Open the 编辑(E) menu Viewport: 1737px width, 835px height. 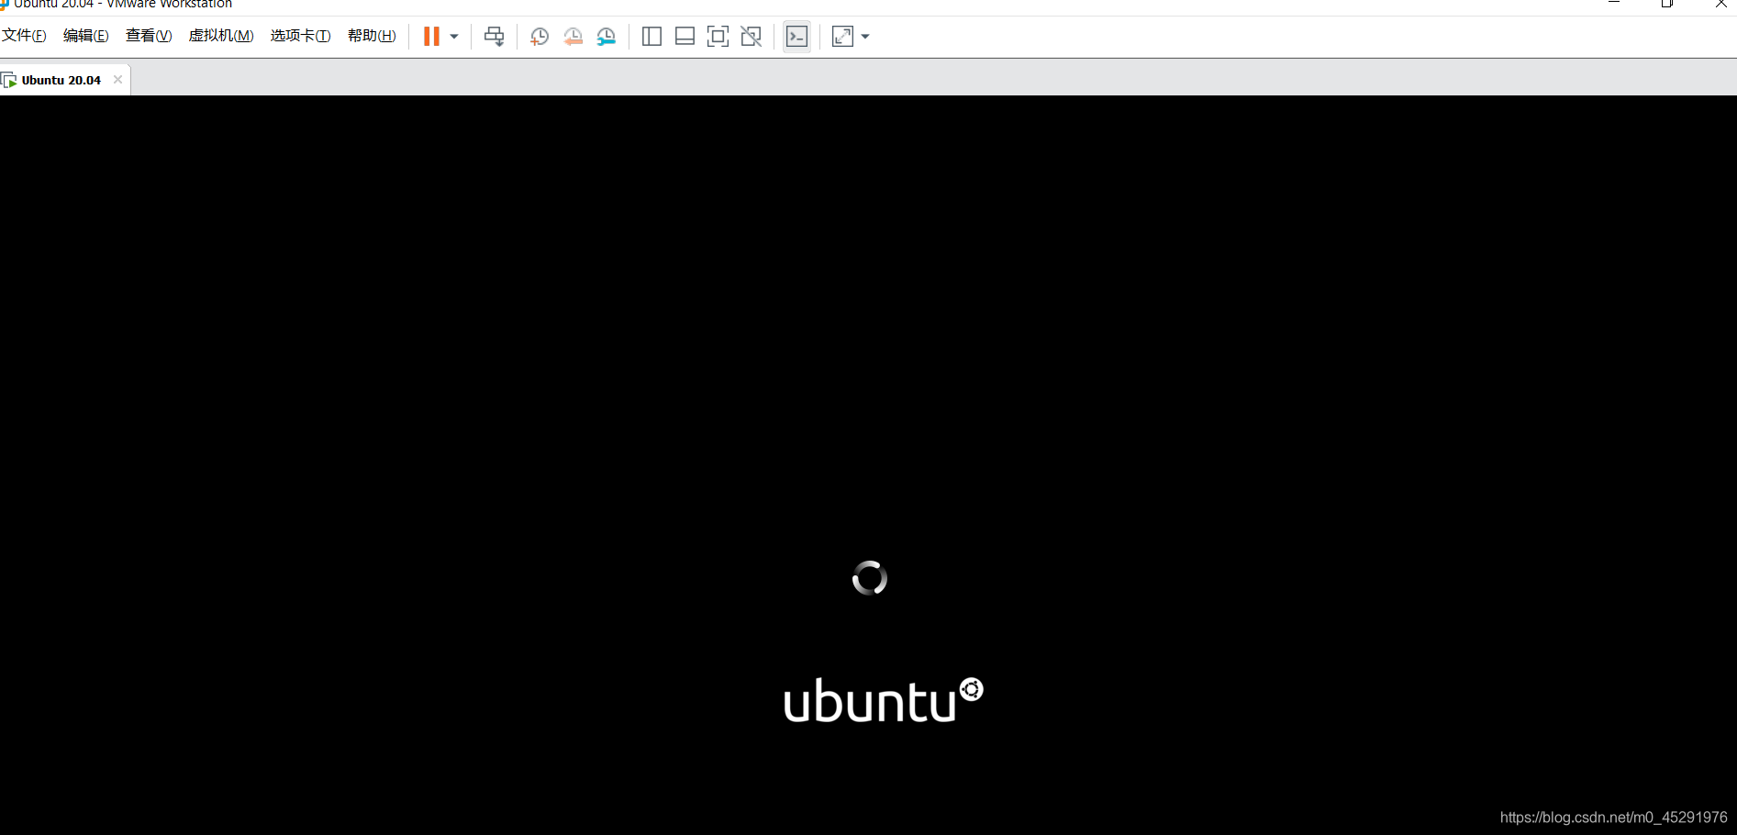tap(85, 36)
